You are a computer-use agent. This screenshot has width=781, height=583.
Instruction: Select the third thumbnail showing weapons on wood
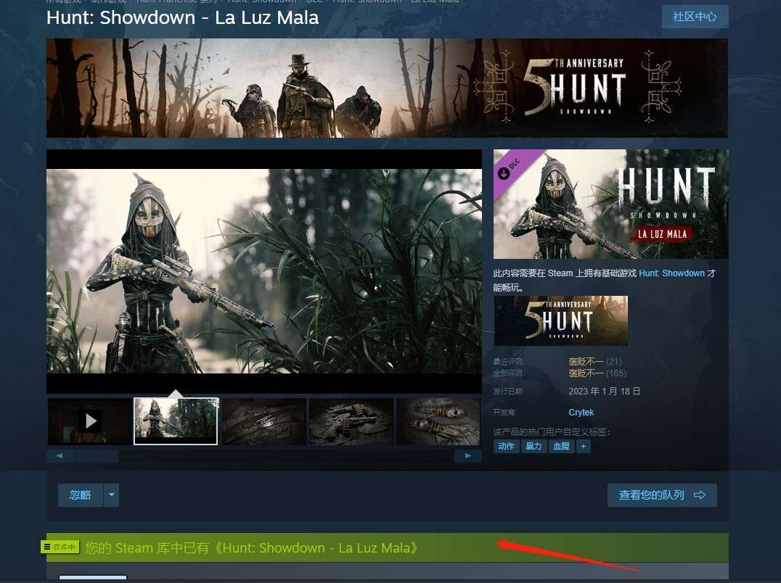263,421
